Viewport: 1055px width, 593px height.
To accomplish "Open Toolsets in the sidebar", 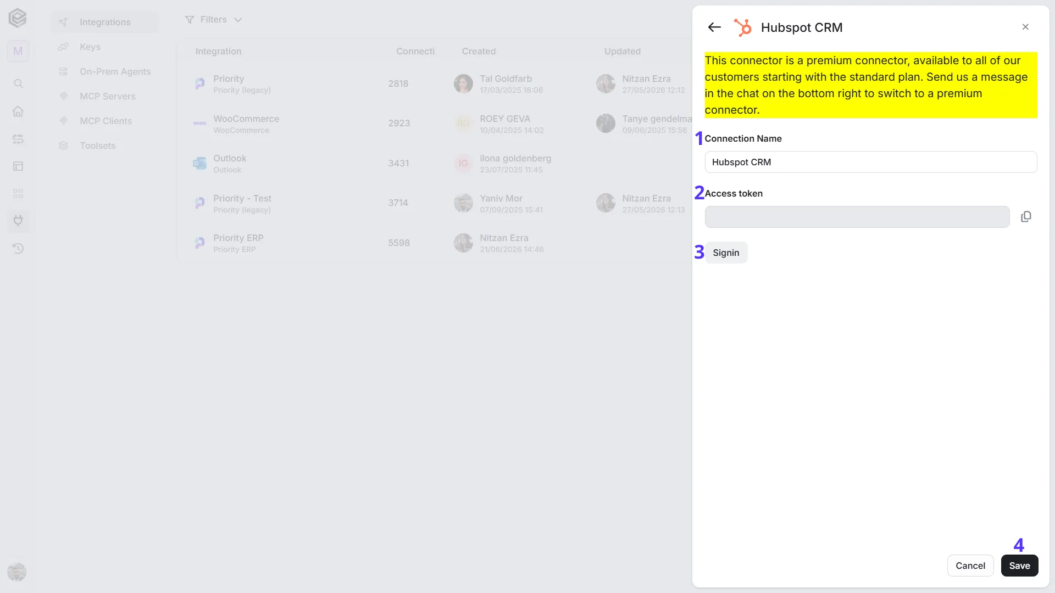I will pos(104,146).
